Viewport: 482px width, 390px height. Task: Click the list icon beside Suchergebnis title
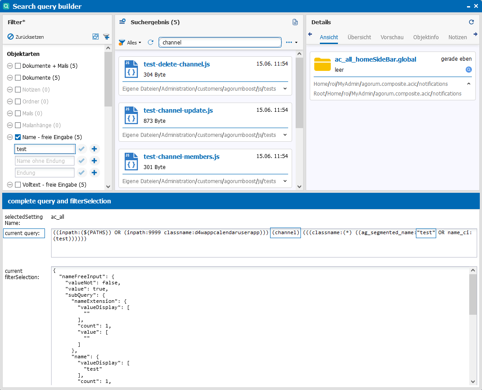(122, 22)
